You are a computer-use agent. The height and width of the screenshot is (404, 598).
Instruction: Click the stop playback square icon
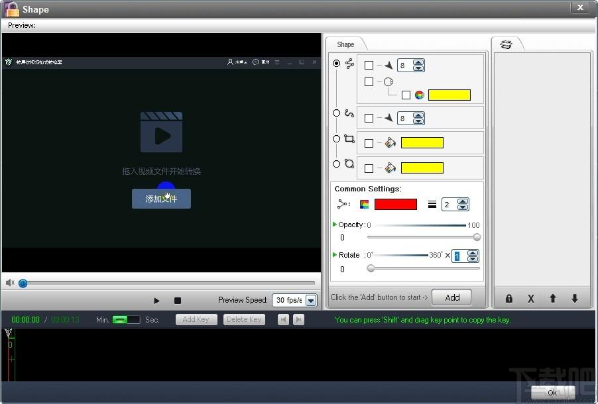[177, 301]
